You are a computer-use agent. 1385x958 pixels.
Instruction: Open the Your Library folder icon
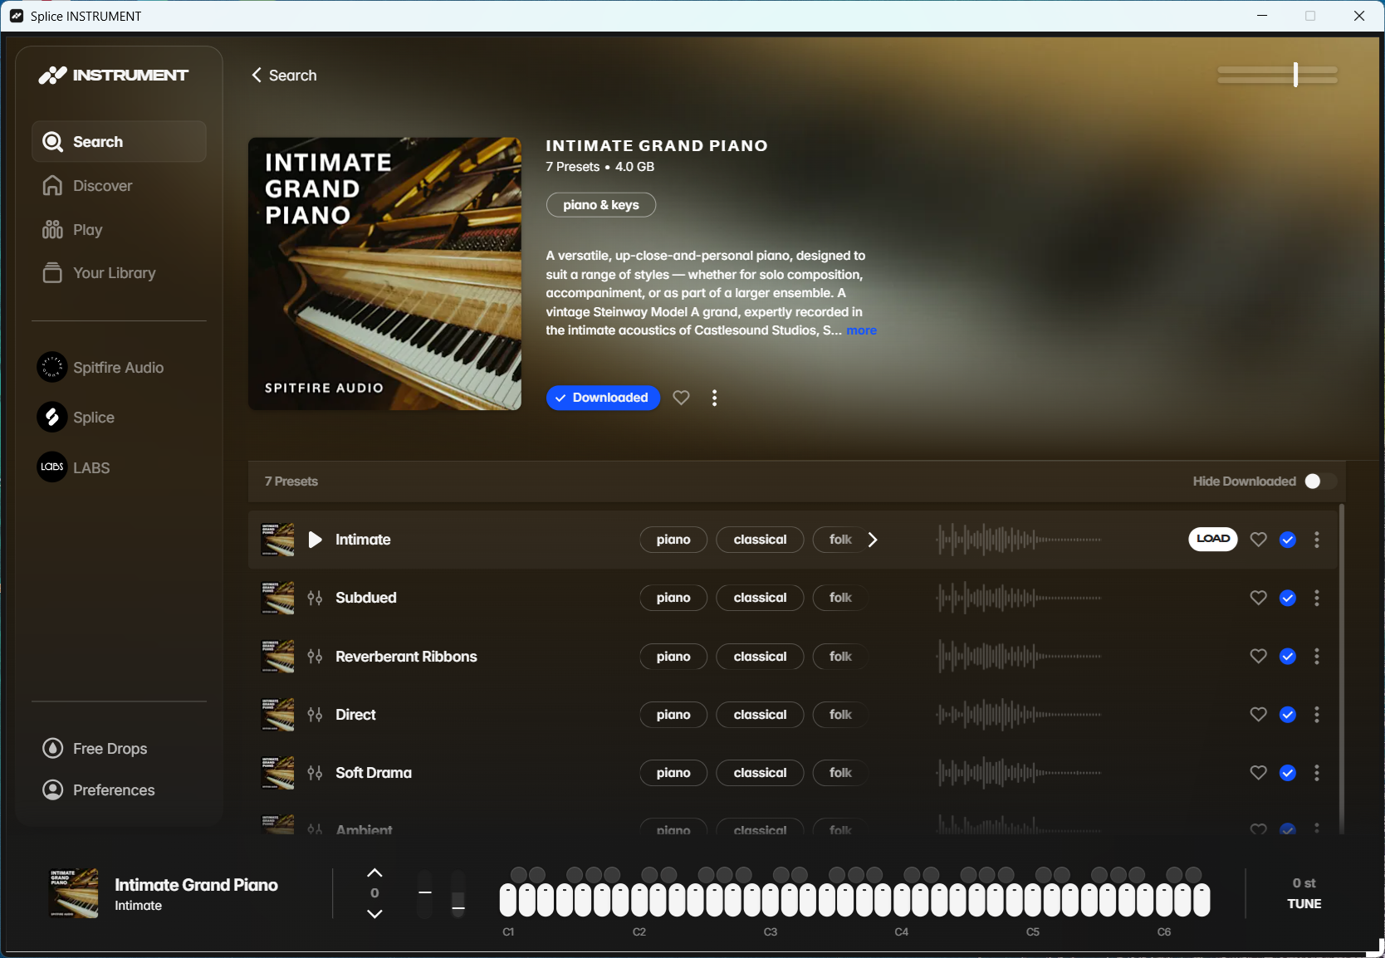coord(52,273)
